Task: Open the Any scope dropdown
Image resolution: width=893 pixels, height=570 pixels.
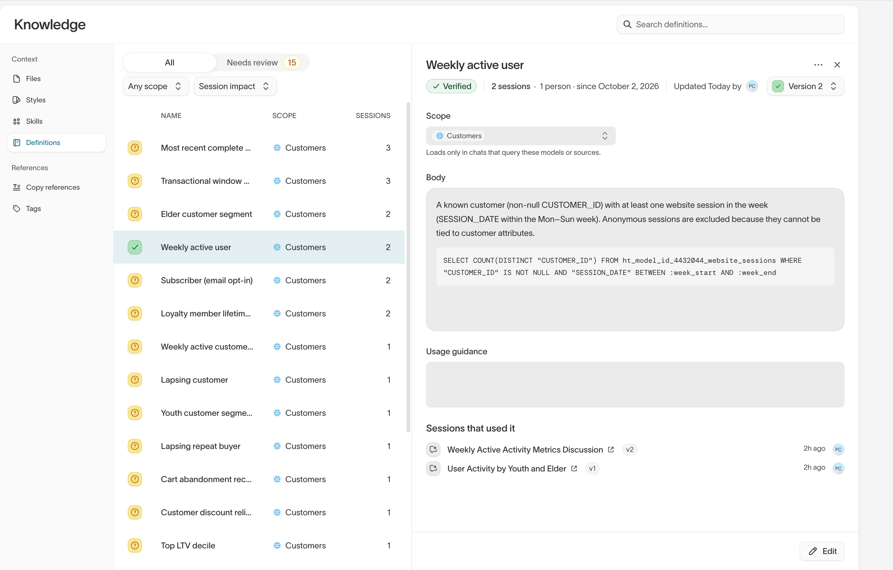Action: click(155, 86)
